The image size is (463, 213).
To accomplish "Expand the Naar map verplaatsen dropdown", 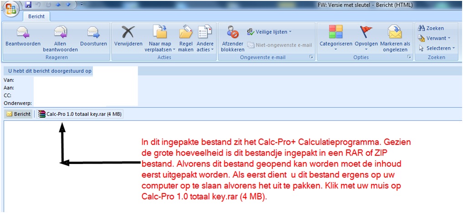I will point(160,49).
